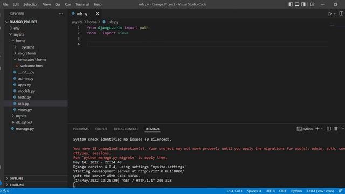This screenshot has height=194, width=345.
Task: Toggle secondary side bar layout icon
Action: [303, 4]
